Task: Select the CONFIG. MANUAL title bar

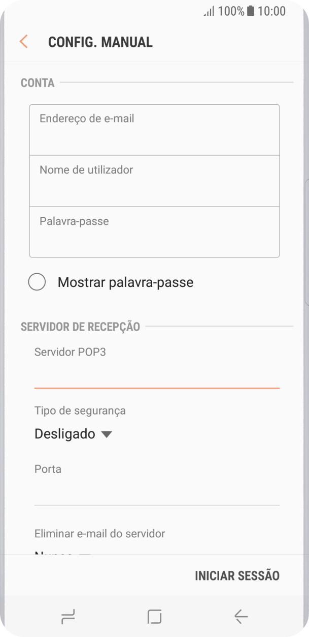Action: click(x=100, y=42)
